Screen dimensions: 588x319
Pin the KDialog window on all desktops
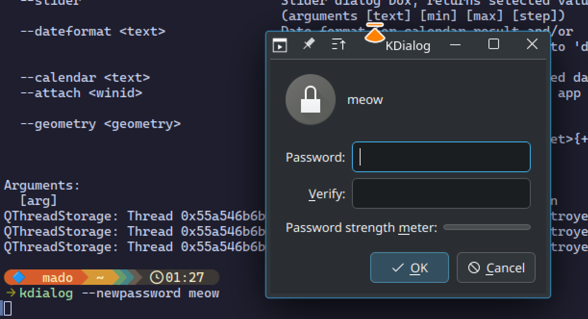(x=309, y=44)
